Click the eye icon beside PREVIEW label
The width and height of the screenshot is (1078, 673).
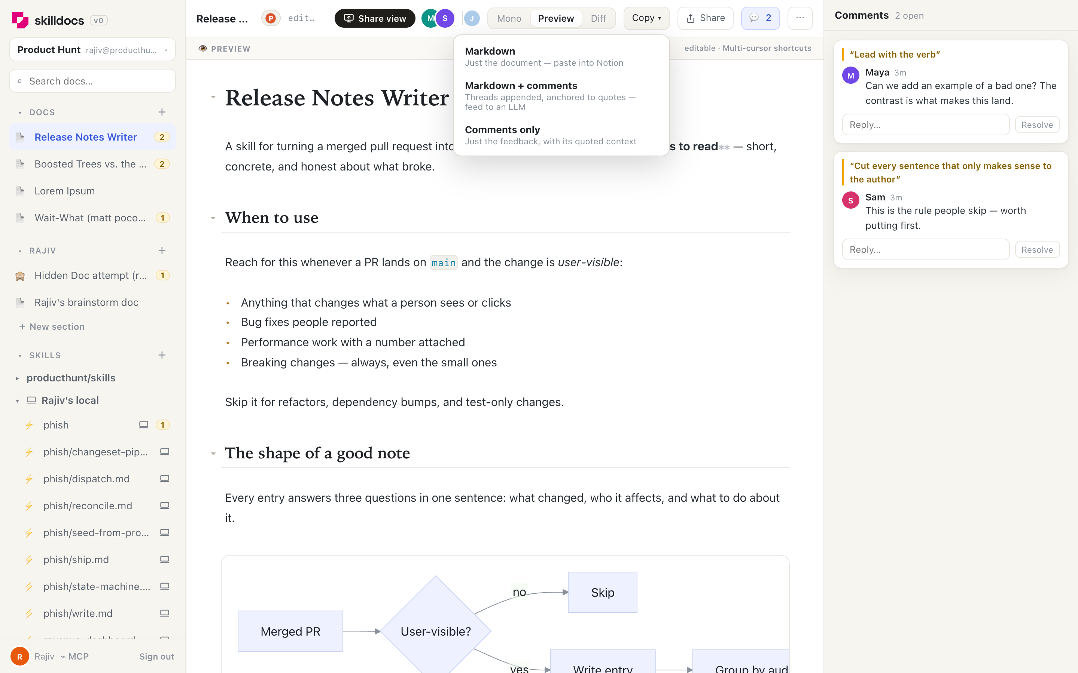(x=202, y=48)
